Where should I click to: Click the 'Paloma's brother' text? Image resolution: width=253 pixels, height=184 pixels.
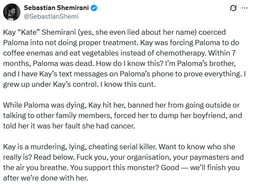207,63
